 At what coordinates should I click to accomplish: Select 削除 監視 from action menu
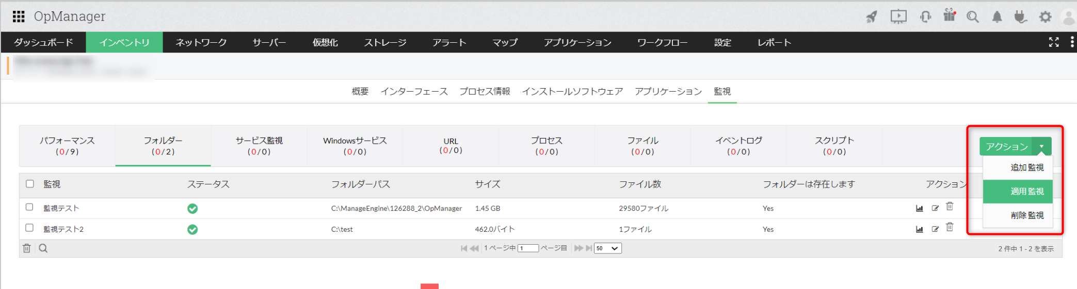pos(1018,215)
